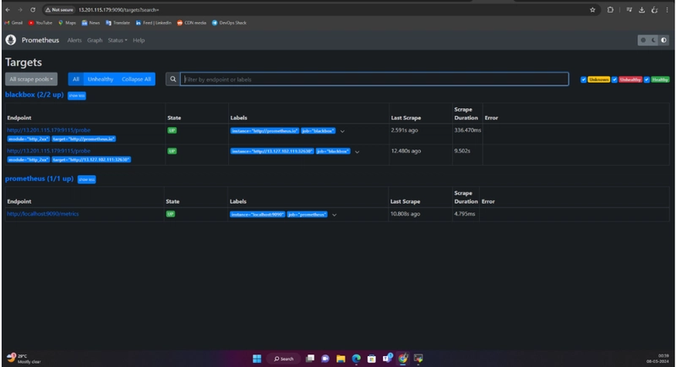This screenshot has height=367, width=676.
Task: Open Microsoft Store from the taskbar
Action: 372,359
